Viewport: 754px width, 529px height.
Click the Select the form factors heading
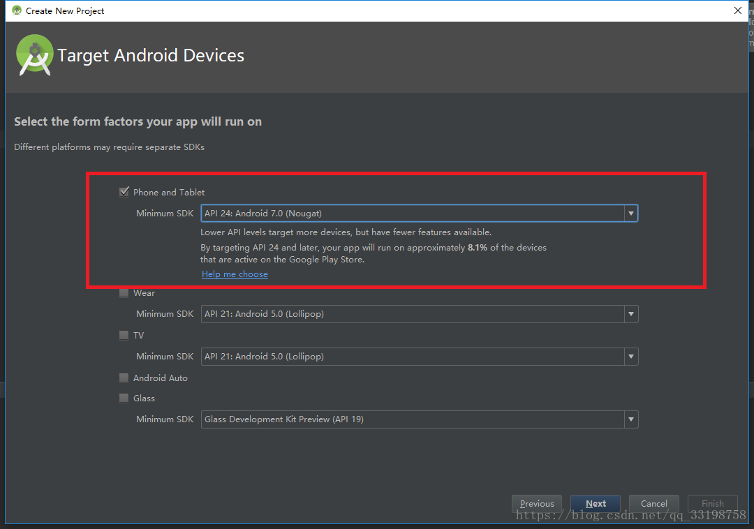pos(138,121)
